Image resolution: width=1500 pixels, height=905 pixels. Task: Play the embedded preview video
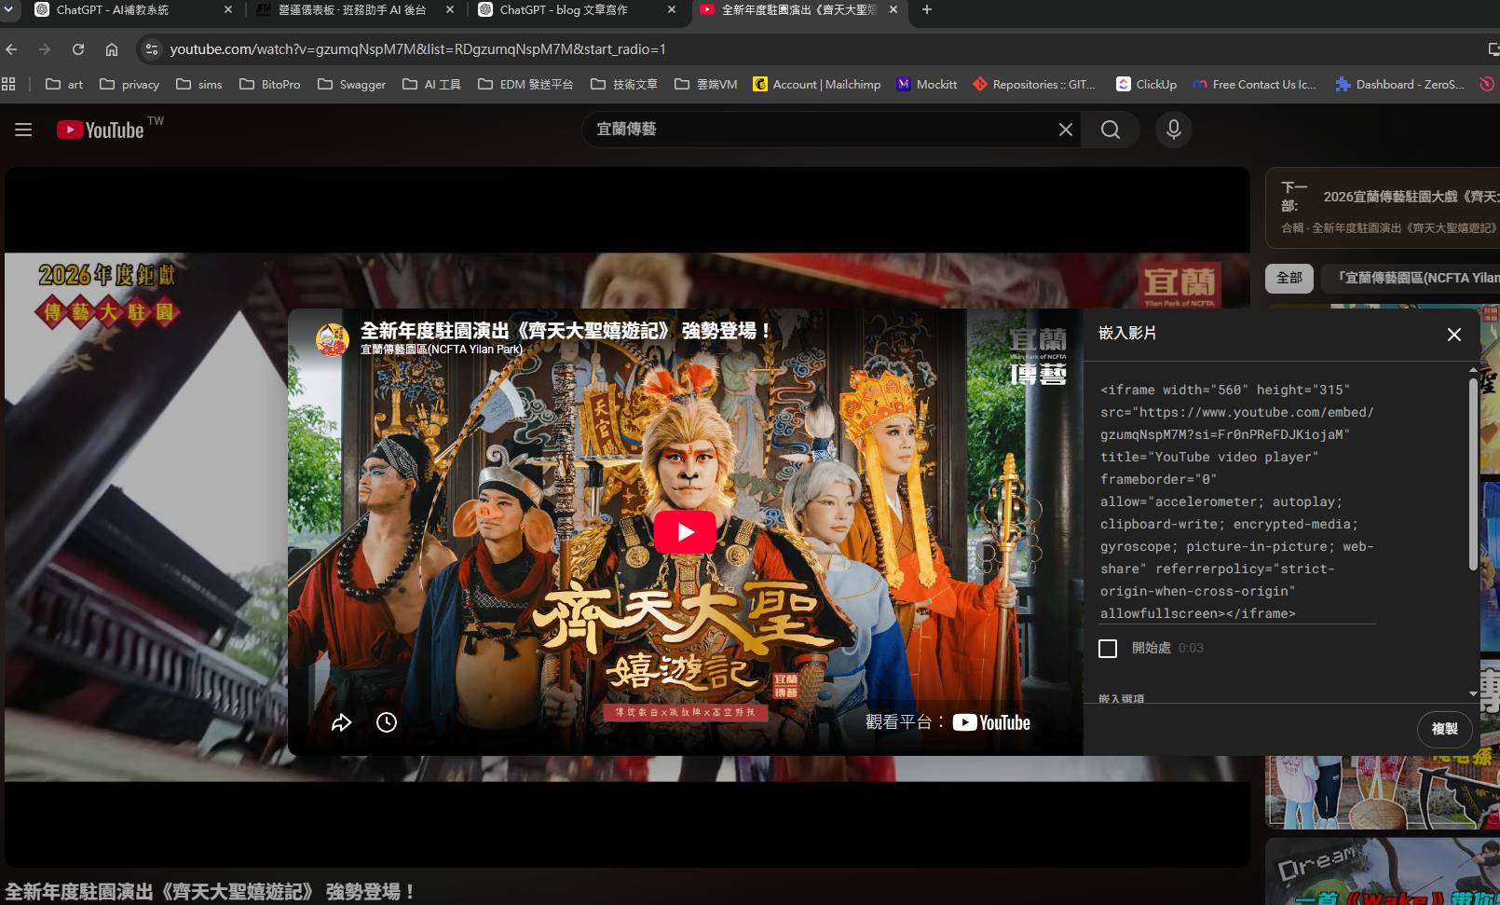[685, 532]
